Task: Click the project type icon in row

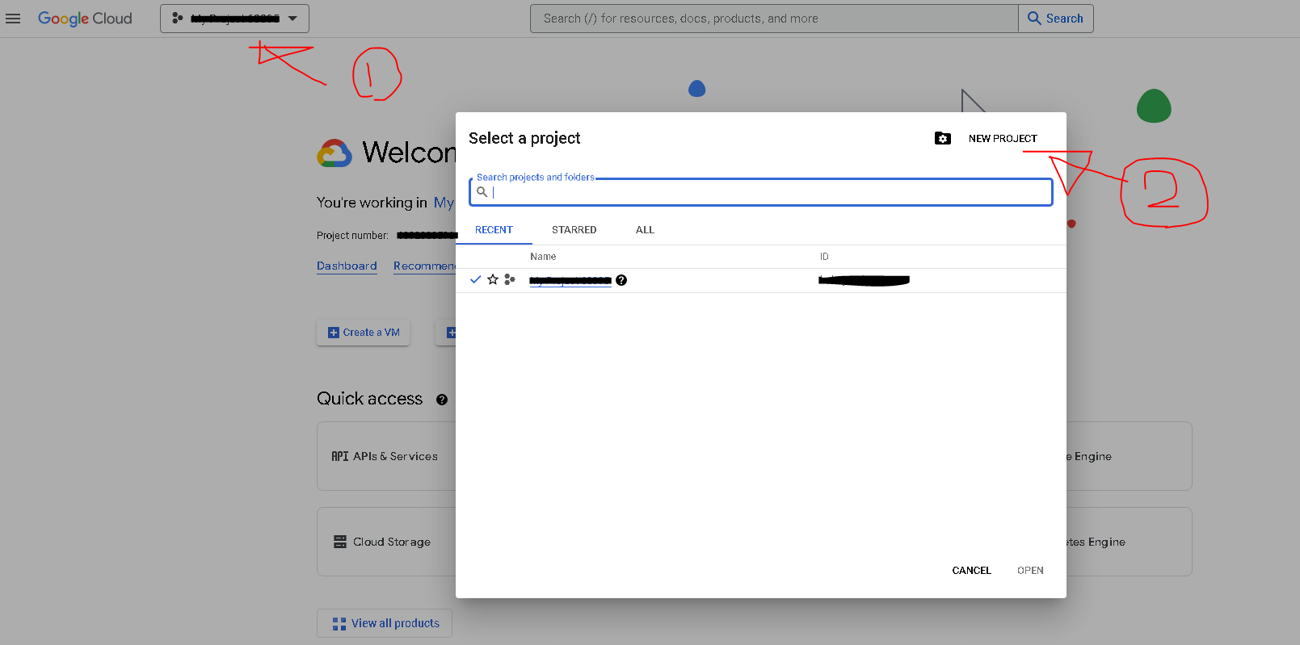Action: [x=509, y=279]
